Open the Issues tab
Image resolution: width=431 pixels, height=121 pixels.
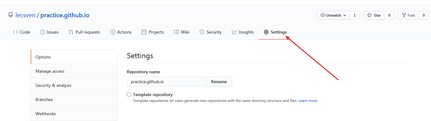point(49,32)
